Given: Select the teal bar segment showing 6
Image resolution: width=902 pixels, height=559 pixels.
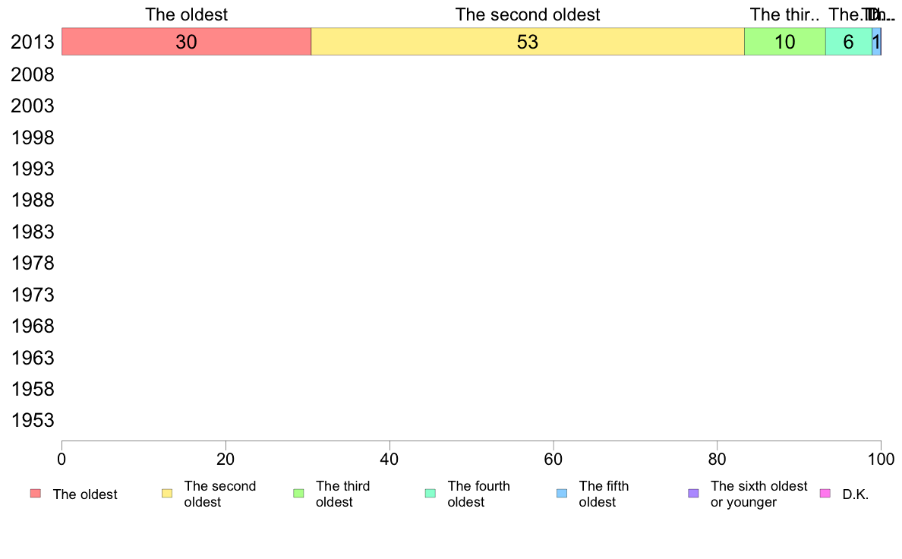Looking at the screenshot, I should [849, 42].
